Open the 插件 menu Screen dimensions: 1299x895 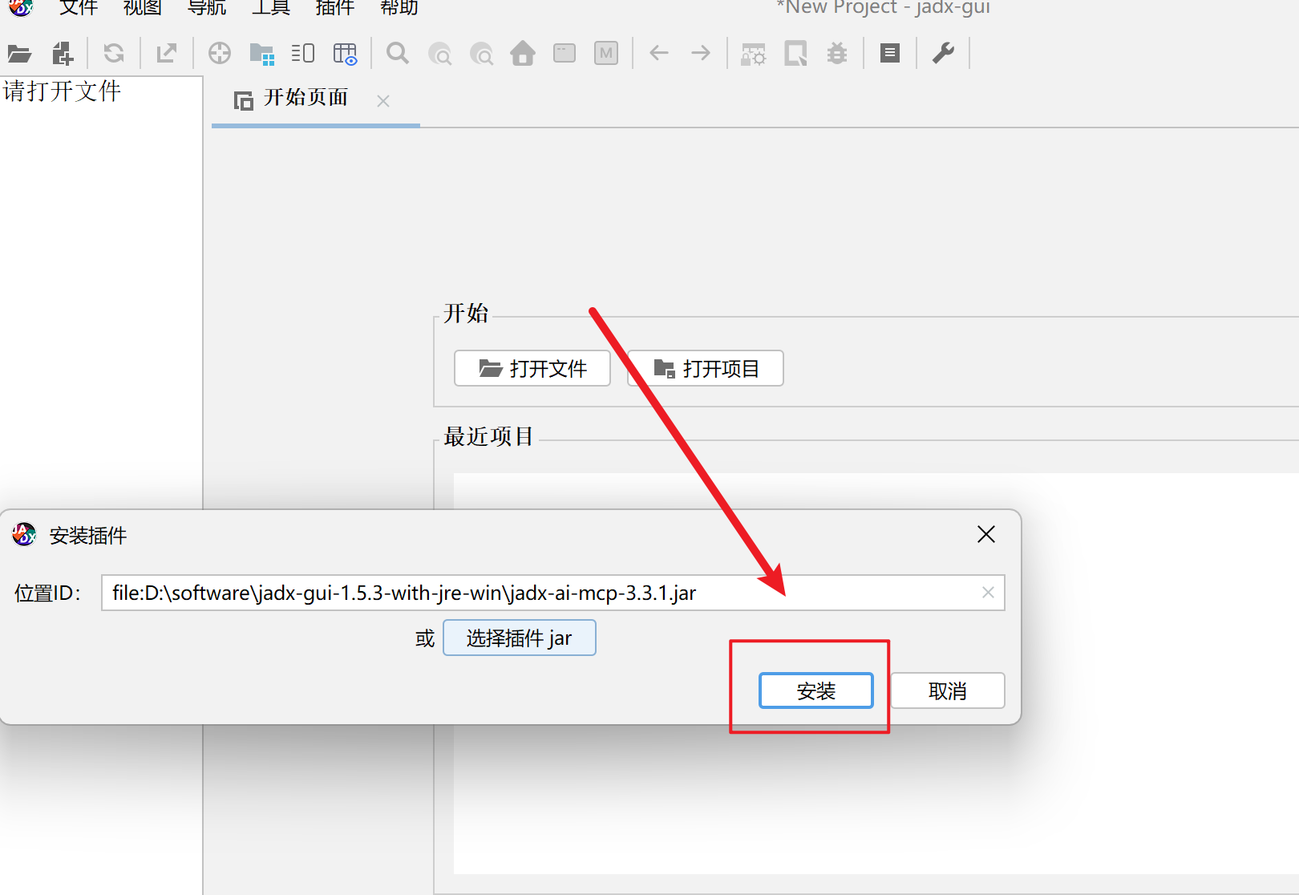(335, 8)
